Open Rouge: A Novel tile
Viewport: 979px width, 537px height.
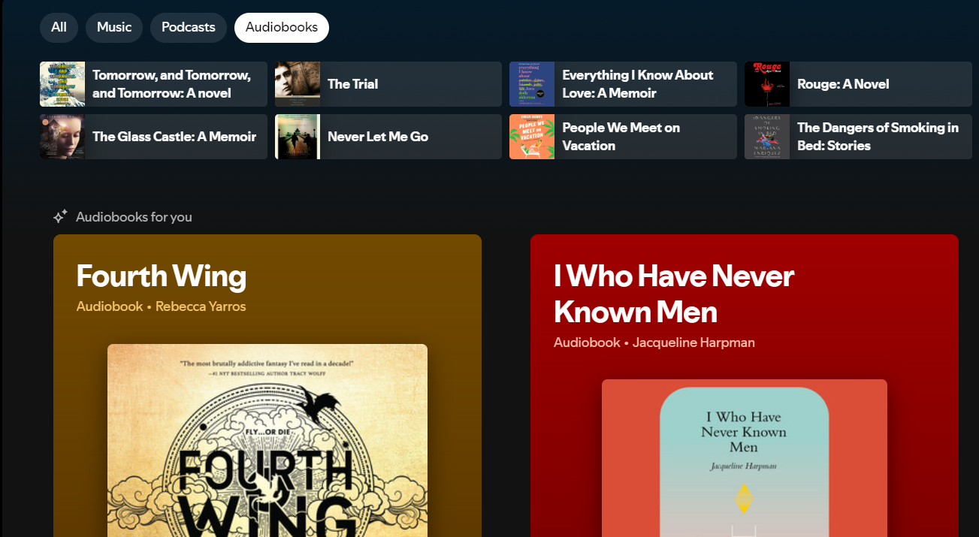click(858, 84)
